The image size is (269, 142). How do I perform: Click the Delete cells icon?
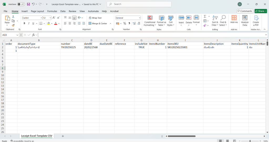click(x=189, y=18)
